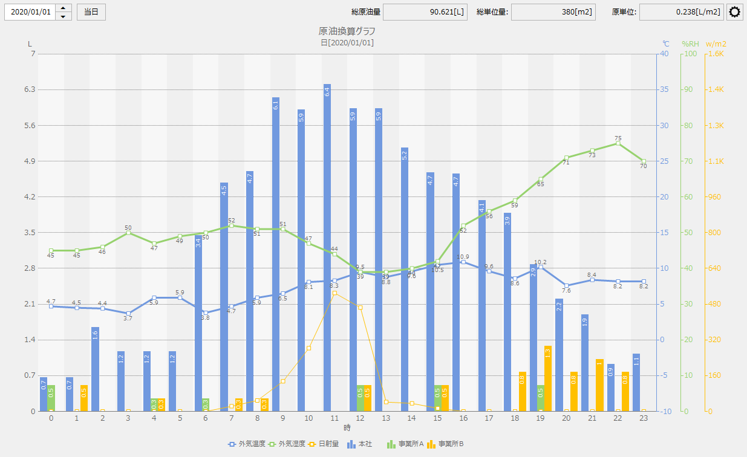Click the 外気湿度 green line legend icon
The image size is (747, 457).
coord(273,444)
